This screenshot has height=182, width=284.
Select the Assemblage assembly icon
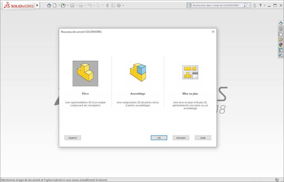click(138, 73)
